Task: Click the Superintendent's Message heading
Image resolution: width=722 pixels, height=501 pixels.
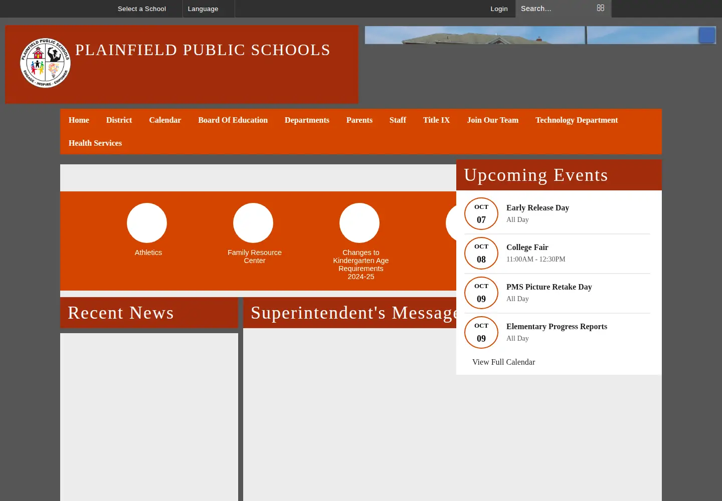Action: click(x=353, y=313)
